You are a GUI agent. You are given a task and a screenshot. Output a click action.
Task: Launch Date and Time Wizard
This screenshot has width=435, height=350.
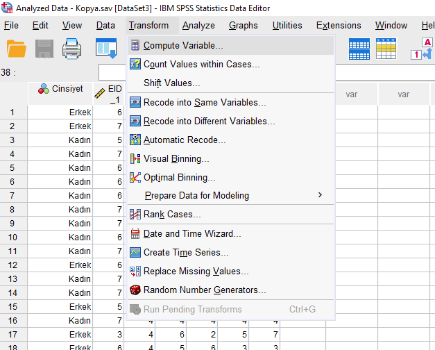192,234
